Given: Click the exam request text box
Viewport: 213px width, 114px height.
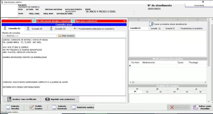Looking at the screenshot, I should (x=168, y=98).
